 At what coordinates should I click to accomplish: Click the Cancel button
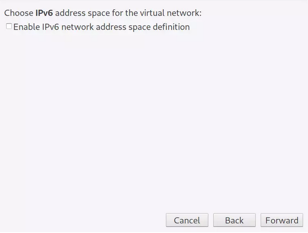click(x=187, y=220)
